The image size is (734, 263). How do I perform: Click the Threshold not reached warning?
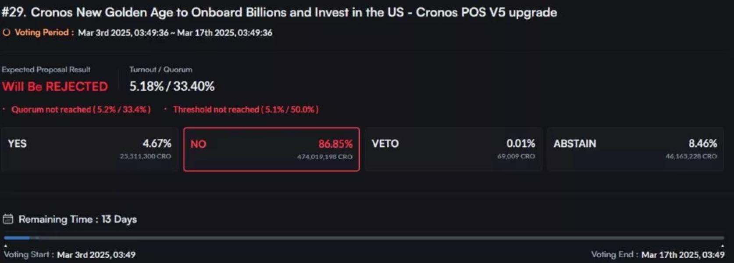[x=246, y=110]
